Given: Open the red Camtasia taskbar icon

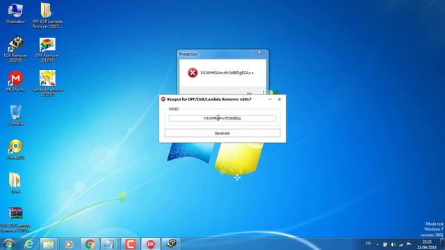Looking at the screenshot, I should pos(130,244).
